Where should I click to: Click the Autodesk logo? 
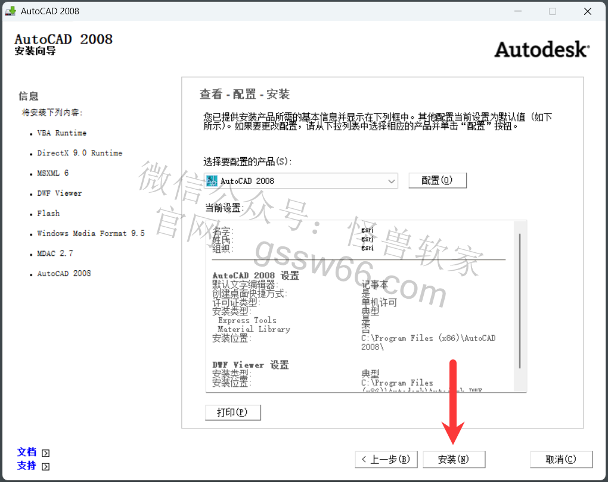click(x=541, y=49)
